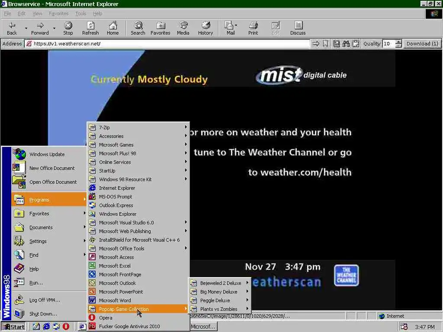Launch Microsoft Word
Viewport: 443px width, 332px height.
tap(138, 300)
